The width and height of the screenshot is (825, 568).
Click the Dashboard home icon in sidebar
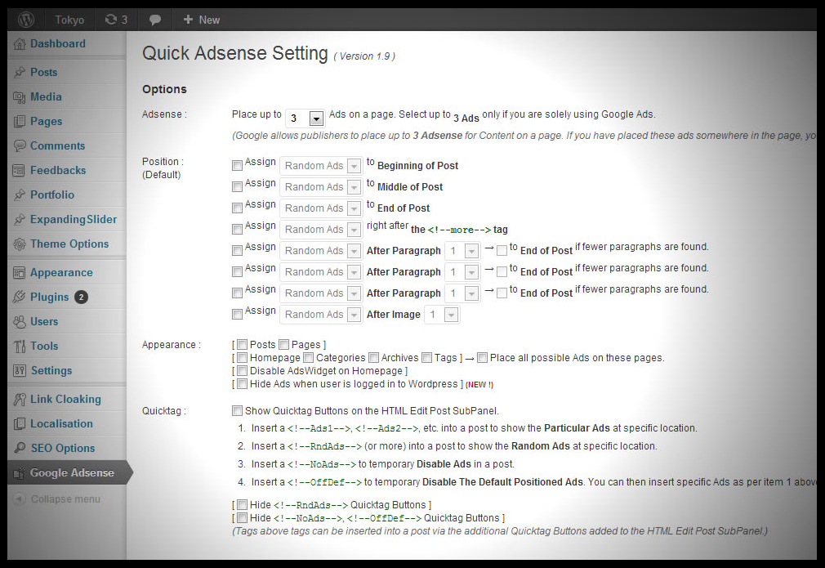pyautogui.click(x=20, y=44)
